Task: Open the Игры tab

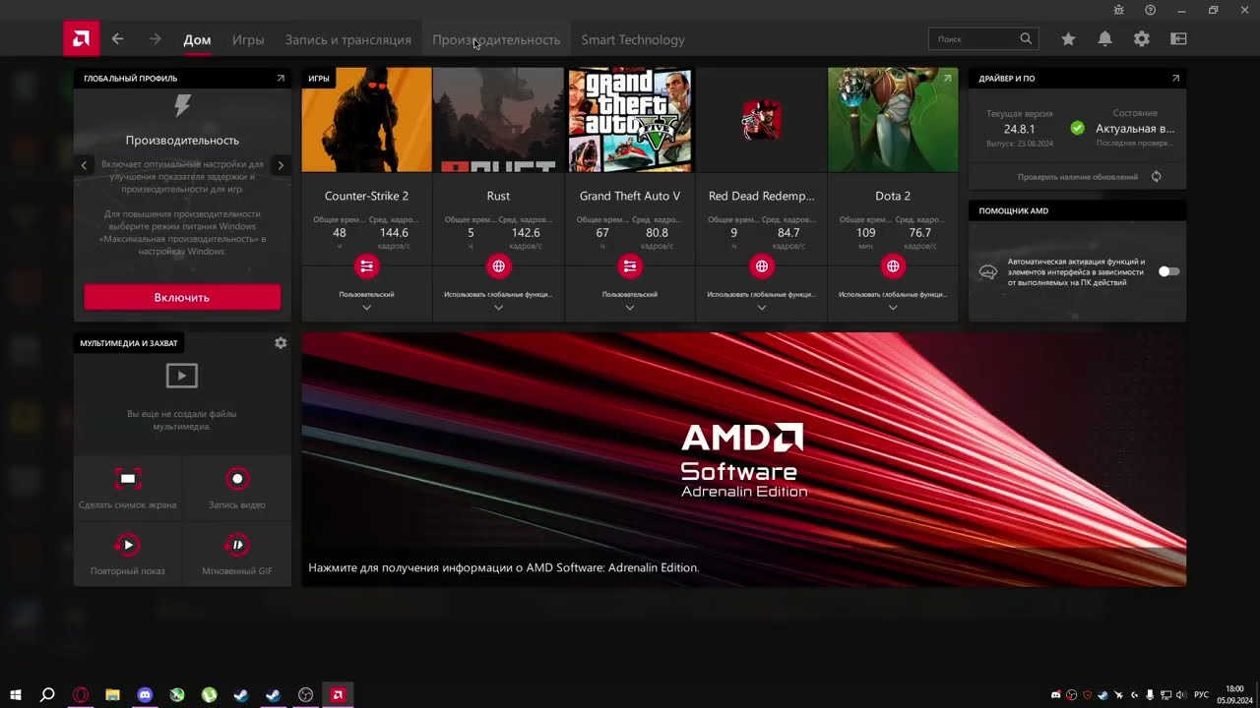Action: (248, 39)
